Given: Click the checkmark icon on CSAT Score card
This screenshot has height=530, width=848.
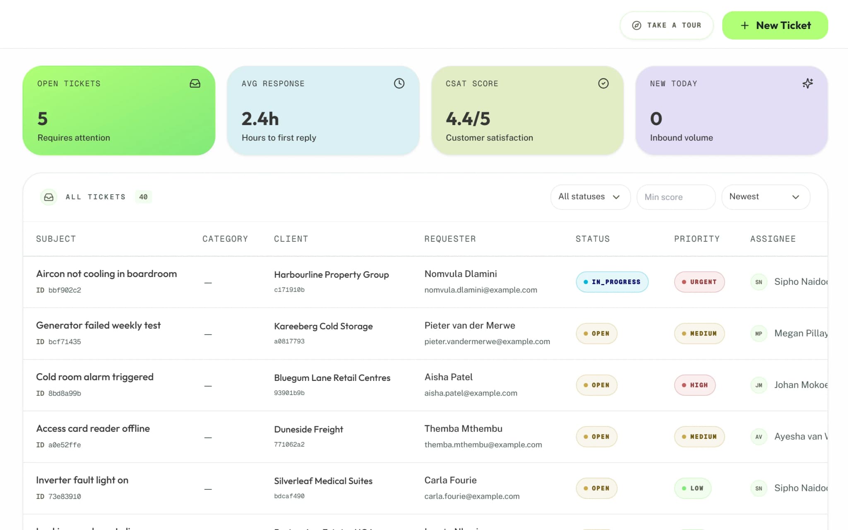Looking at the screenshot, I should [x=603, y=84].
